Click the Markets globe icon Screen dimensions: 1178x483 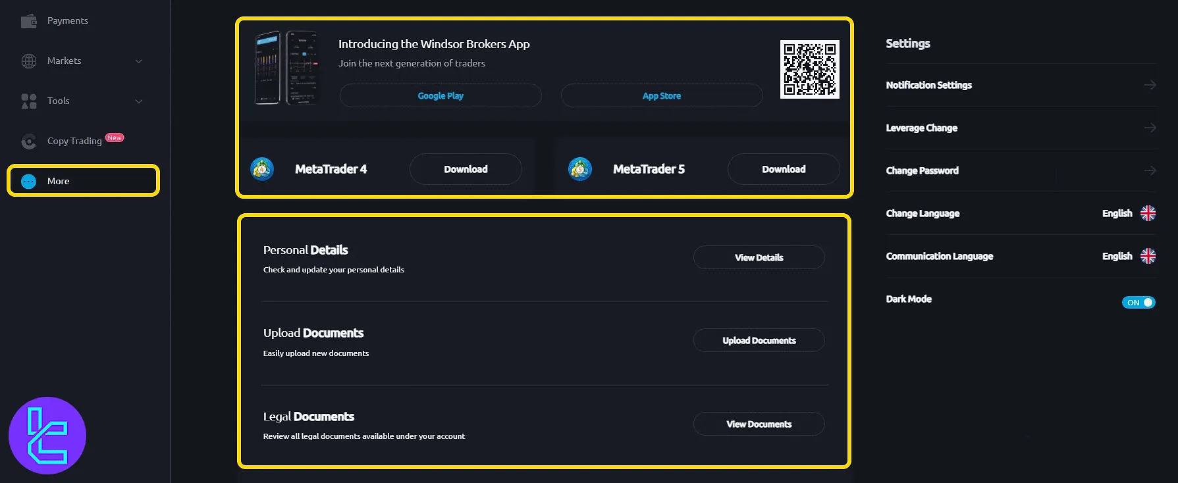[29, 61]
